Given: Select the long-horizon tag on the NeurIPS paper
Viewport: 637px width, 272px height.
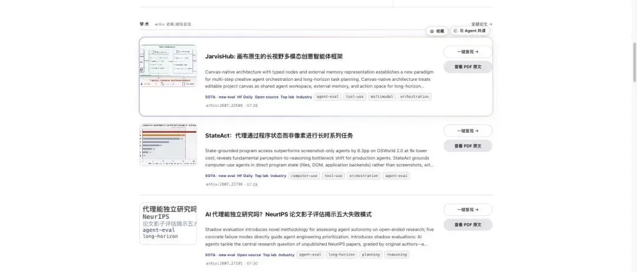Looking at the screenshot, I should pyautogui.click(x=342, y=254).
